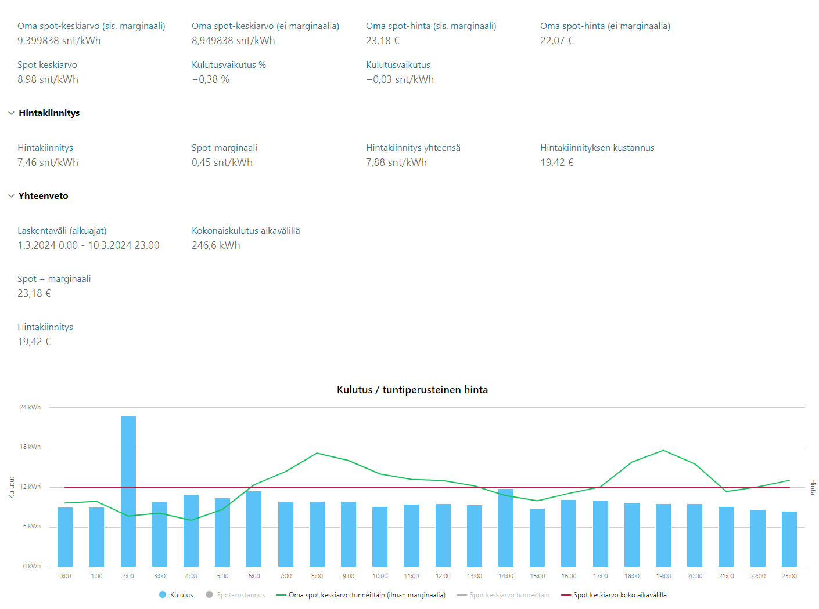This screenshot has height=609, width=819.
Task: Pick the green line peak at 19:00
Action: 663,451
